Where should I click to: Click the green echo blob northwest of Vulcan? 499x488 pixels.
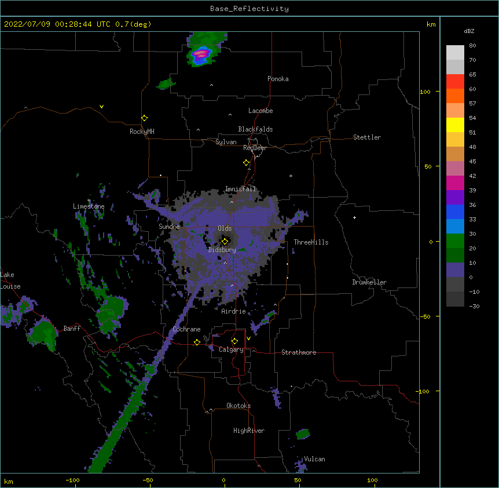point(303,434)
